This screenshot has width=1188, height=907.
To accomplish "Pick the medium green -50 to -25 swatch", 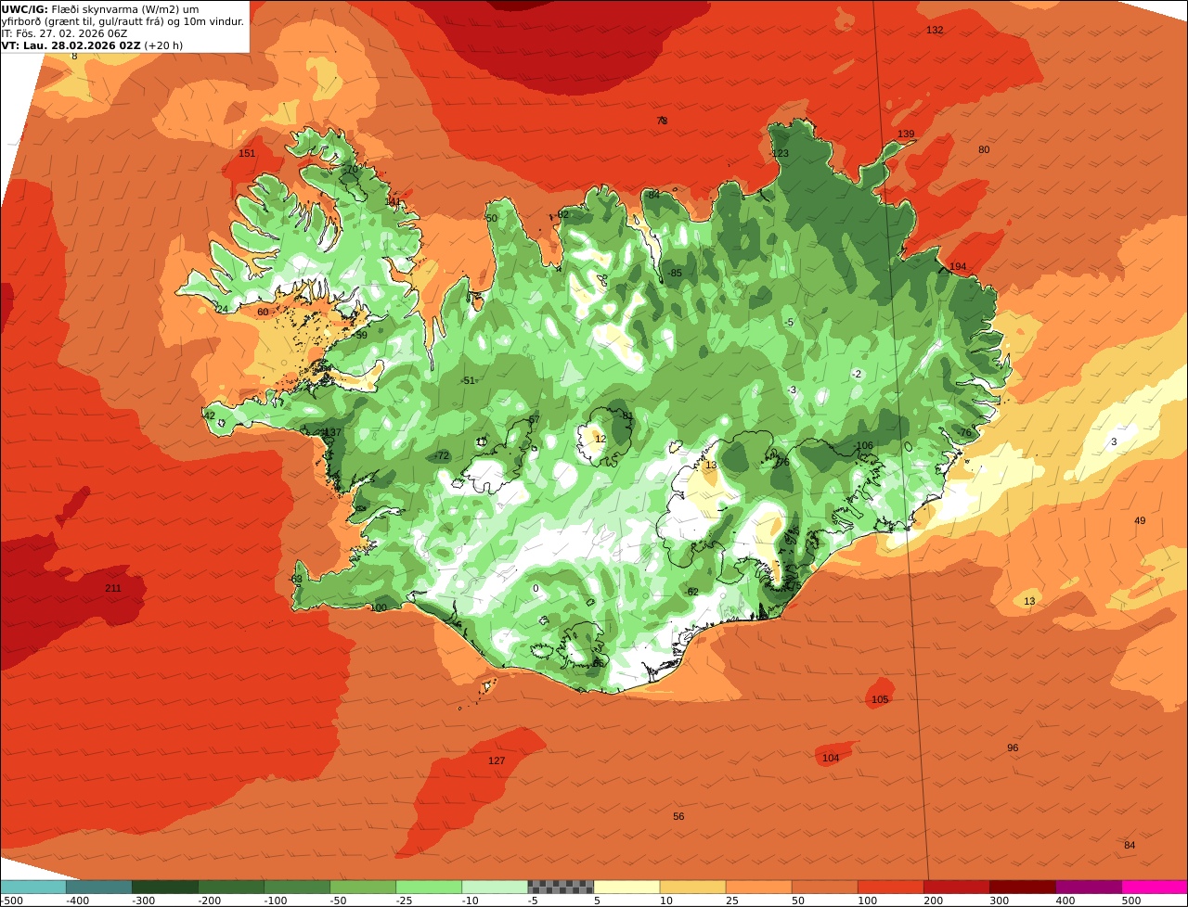I will (363, 887).
